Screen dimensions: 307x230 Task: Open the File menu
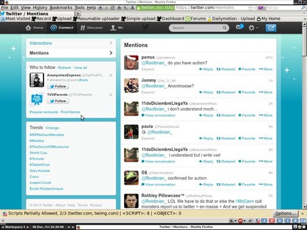tap(4, 8)
